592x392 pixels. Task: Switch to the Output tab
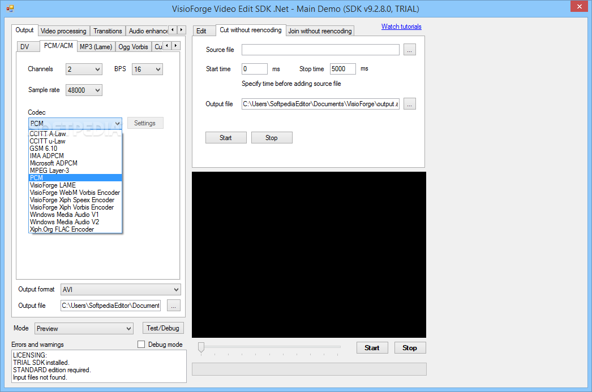[24, 30]
